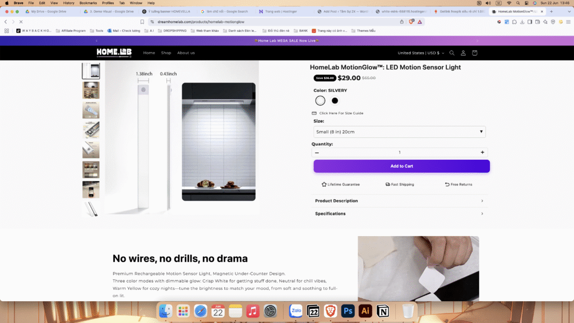Click the HOME.LAB logo

[114, 53]
